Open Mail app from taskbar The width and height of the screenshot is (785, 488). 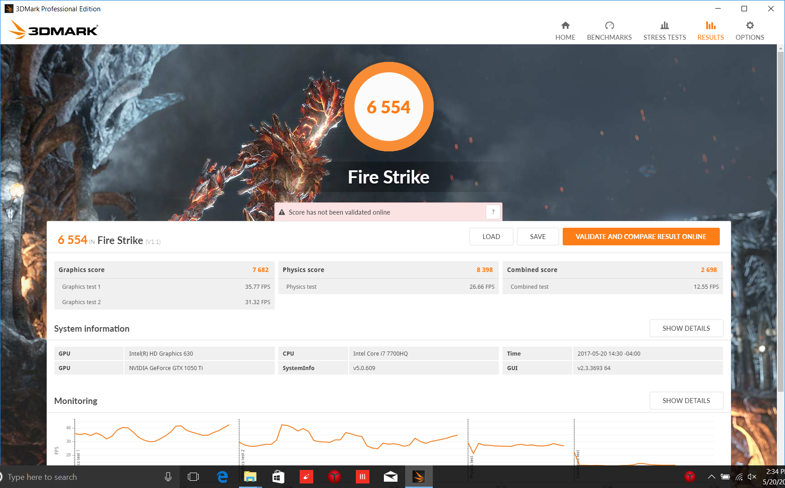[x=391, y=477]
